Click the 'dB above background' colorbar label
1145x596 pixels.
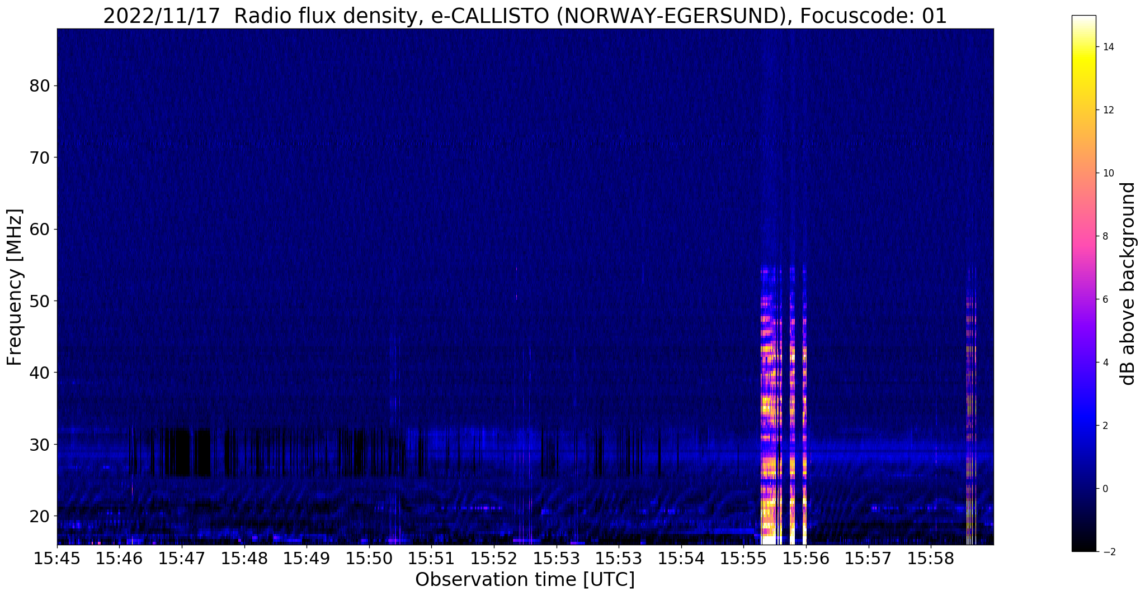[x=1128, y=284]
